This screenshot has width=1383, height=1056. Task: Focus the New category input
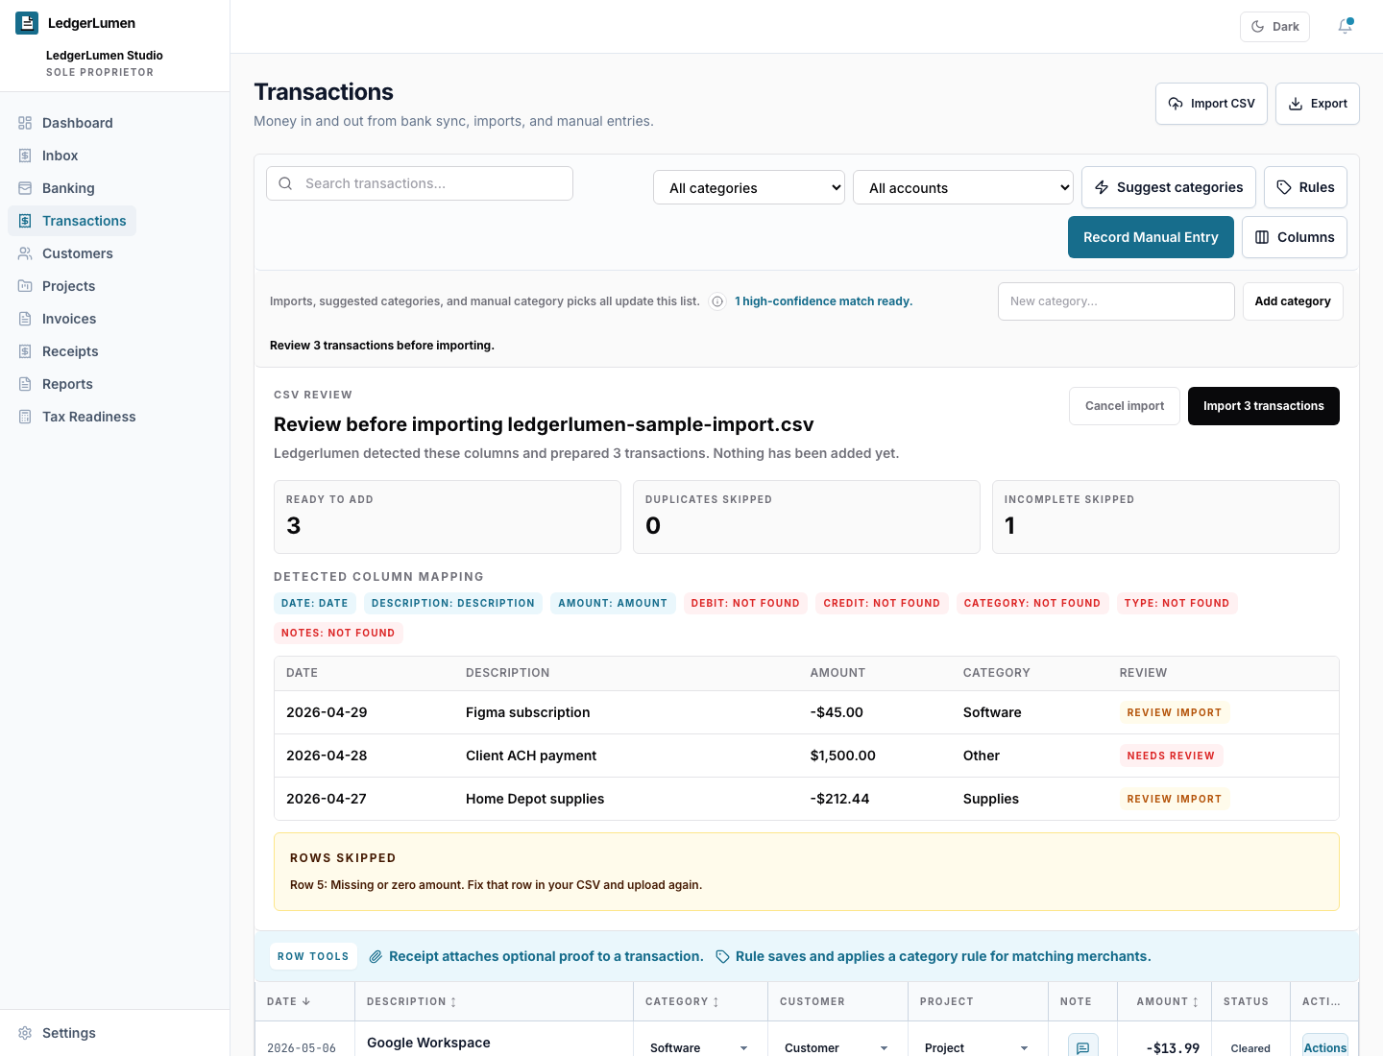click(x=1116, y=301)
